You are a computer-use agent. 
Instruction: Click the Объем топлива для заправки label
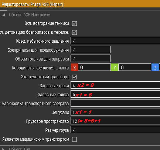[42, 59]
